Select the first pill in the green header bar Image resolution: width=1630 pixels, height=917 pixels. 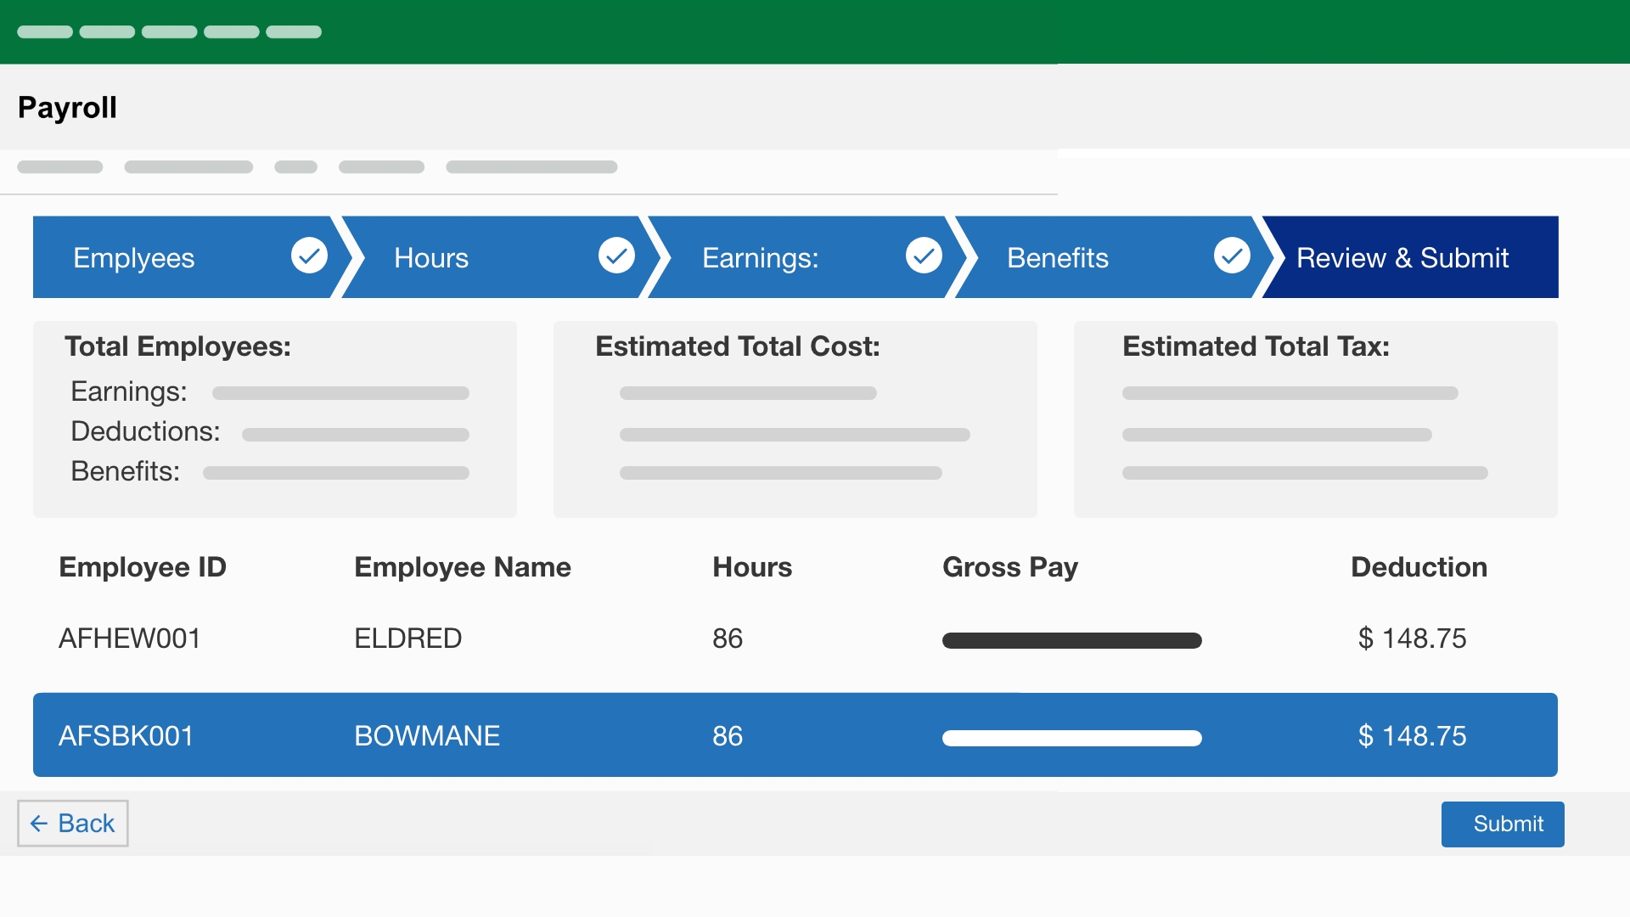point(44,31)
